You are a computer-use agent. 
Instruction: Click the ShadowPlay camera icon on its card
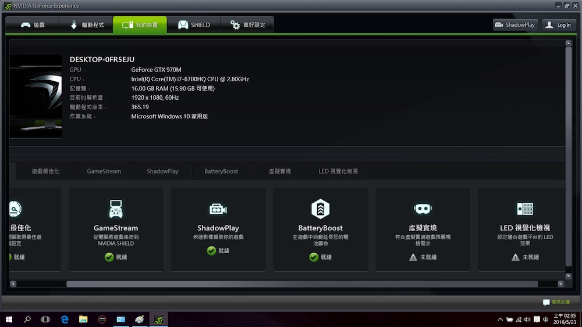tap(218, 209)
